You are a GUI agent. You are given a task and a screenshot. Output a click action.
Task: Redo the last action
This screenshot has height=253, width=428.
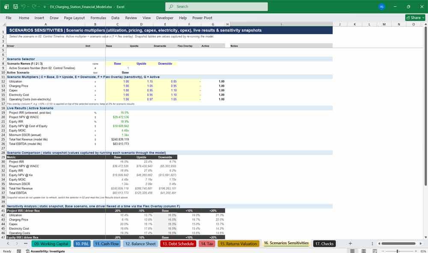(34, 6)
